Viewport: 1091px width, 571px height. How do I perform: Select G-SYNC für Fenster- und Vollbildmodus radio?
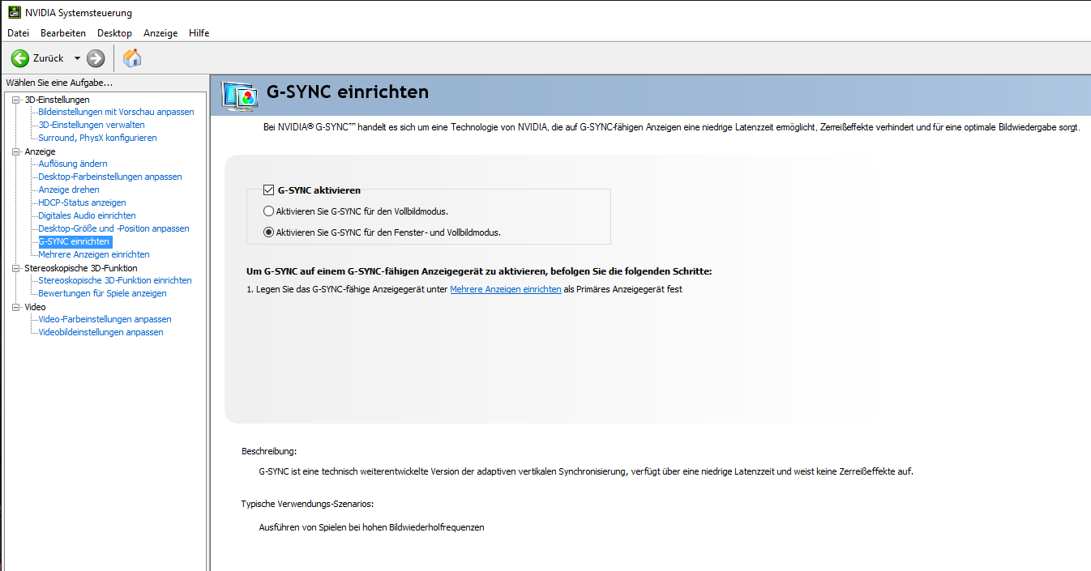coord(269,232)
